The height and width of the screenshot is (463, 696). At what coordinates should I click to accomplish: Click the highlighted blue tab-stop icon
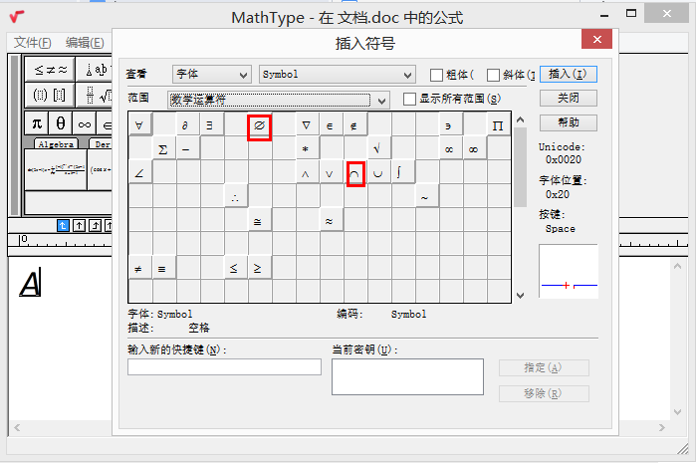[x=63, y=225]
